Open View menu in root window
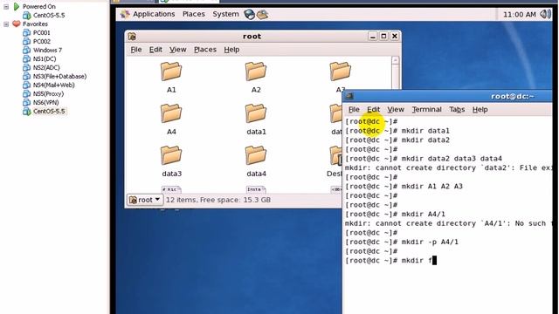 (x=177, y=50)
